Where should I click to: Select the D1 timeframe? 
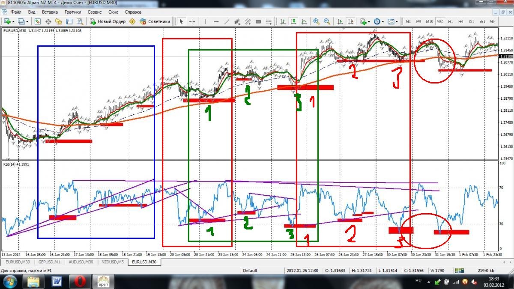pyautogui.click(x=472, y=21)
